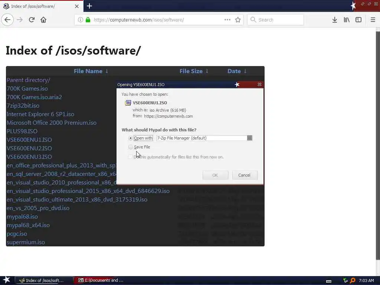Open the VSE600ENU1.ISO page link

tap(29, 140)
